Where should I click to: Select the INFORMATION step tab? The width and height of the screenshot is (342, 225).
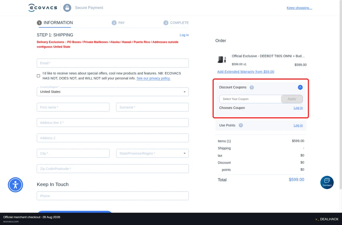click(55, 23)
